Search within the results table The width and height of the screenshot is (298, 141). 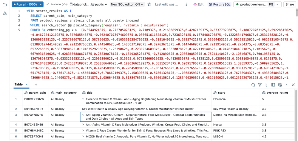(253, 85)
